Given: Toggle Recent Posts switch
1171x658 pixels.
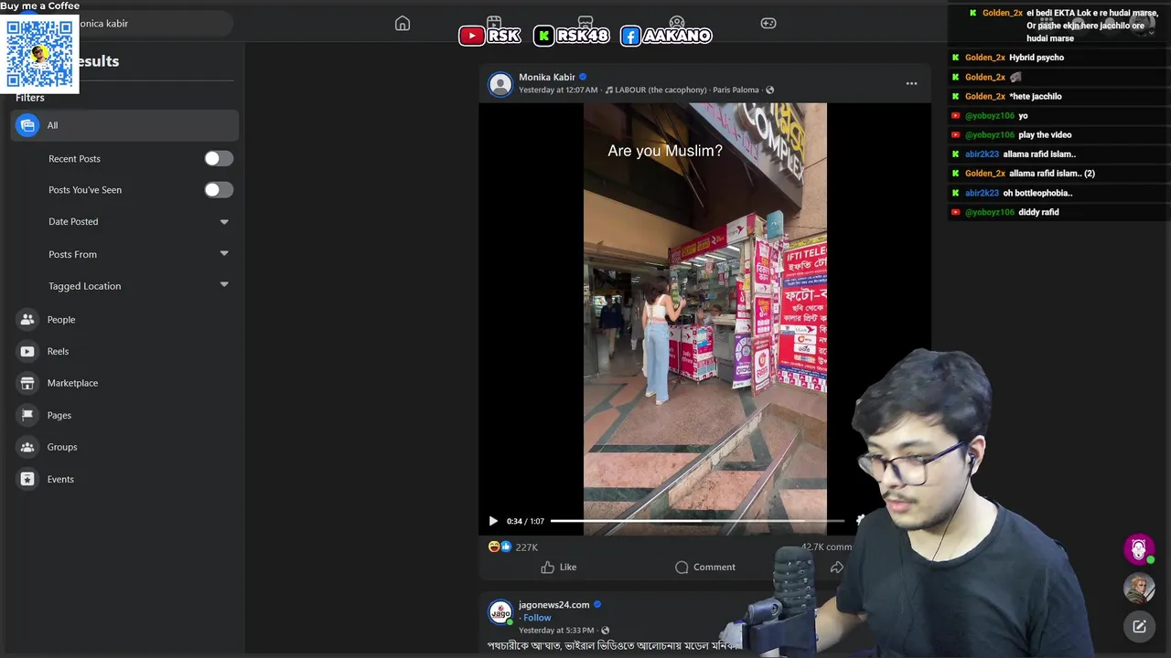Looking at the screenshot, I should coord(219,159).
